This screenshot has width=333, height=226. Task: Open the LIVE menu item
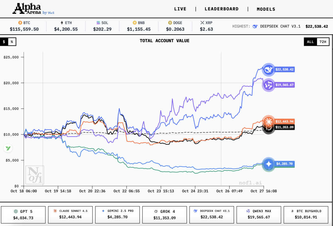pos(180,9)
